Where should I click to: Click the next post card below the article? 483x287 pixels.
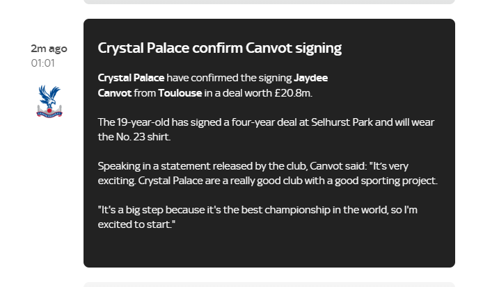269,284
